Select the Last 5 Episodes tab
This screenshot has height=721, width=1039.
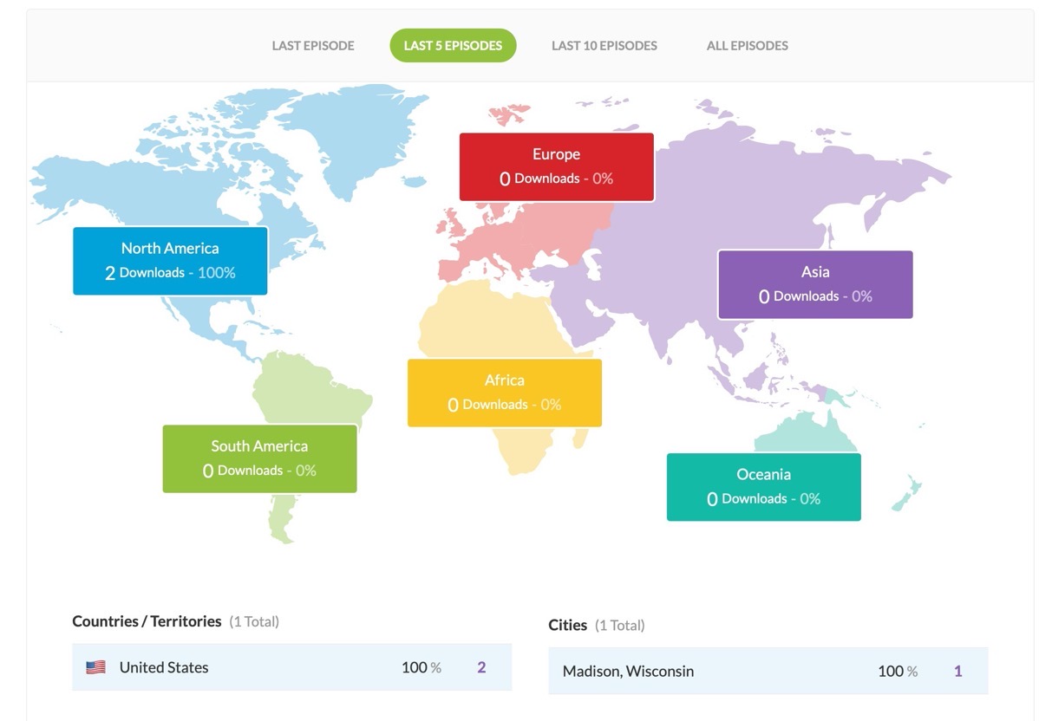pos(453,46)
